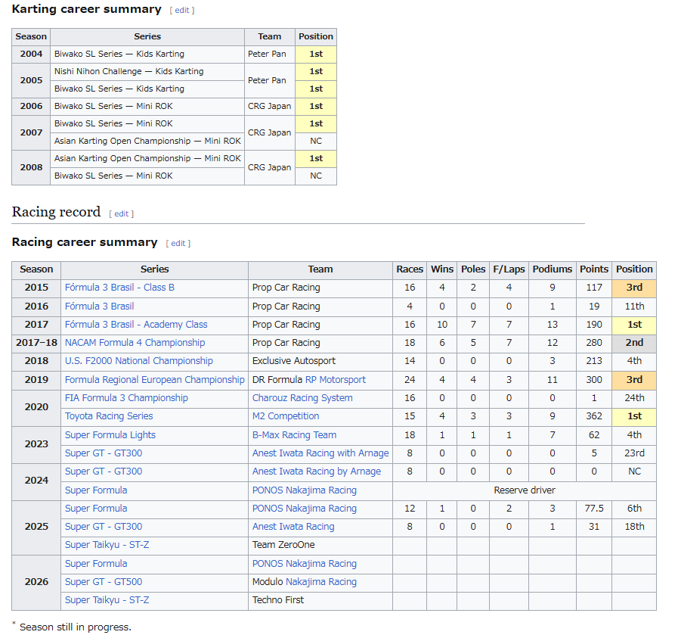The height and width of the screenshot is (638, 678).
Task: Click the 'Podiums' column header
Action: pos(553,269)
